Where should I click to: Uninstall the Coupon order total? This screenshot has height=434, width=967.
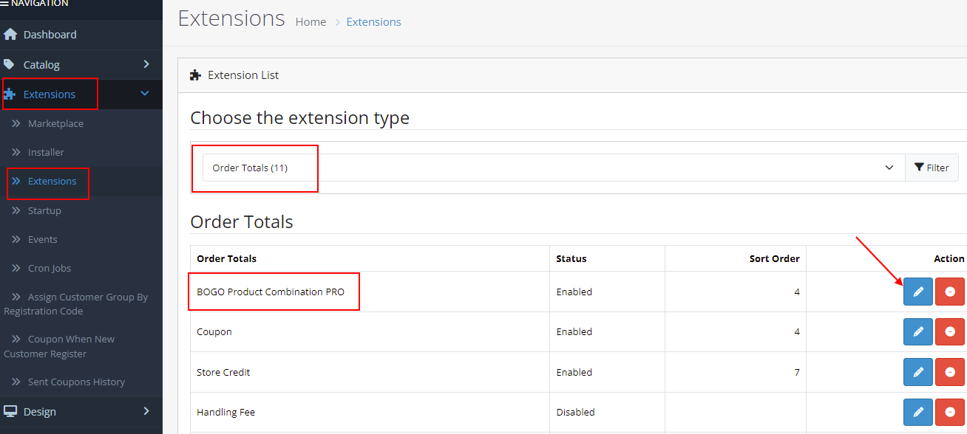[x=950, y=331]
